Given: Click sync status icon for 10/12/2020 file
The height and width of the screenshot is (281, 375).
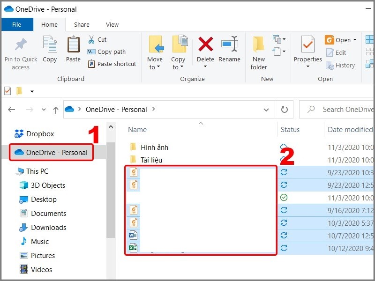Looking at the screenshot, I should (x=284, y=248).
